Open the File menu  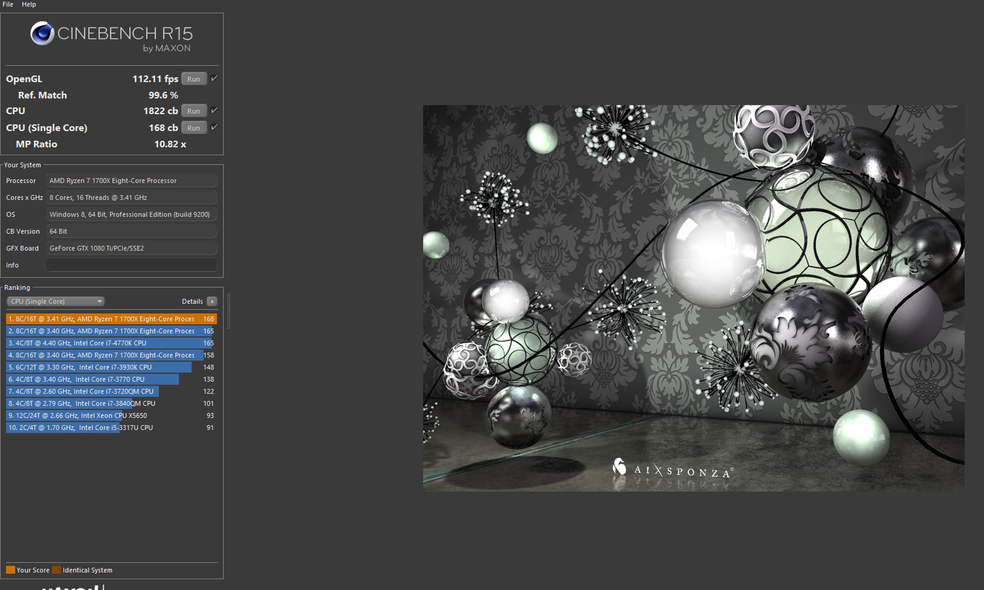coord(8,4)
